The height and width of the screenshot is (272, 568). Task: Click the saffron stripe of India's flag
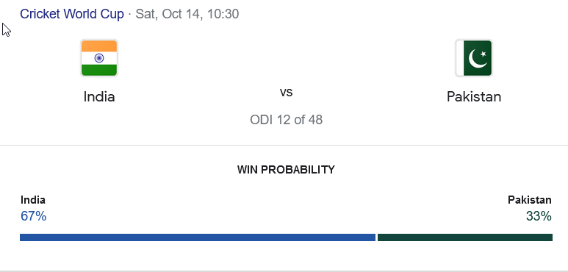pos(99,46)
